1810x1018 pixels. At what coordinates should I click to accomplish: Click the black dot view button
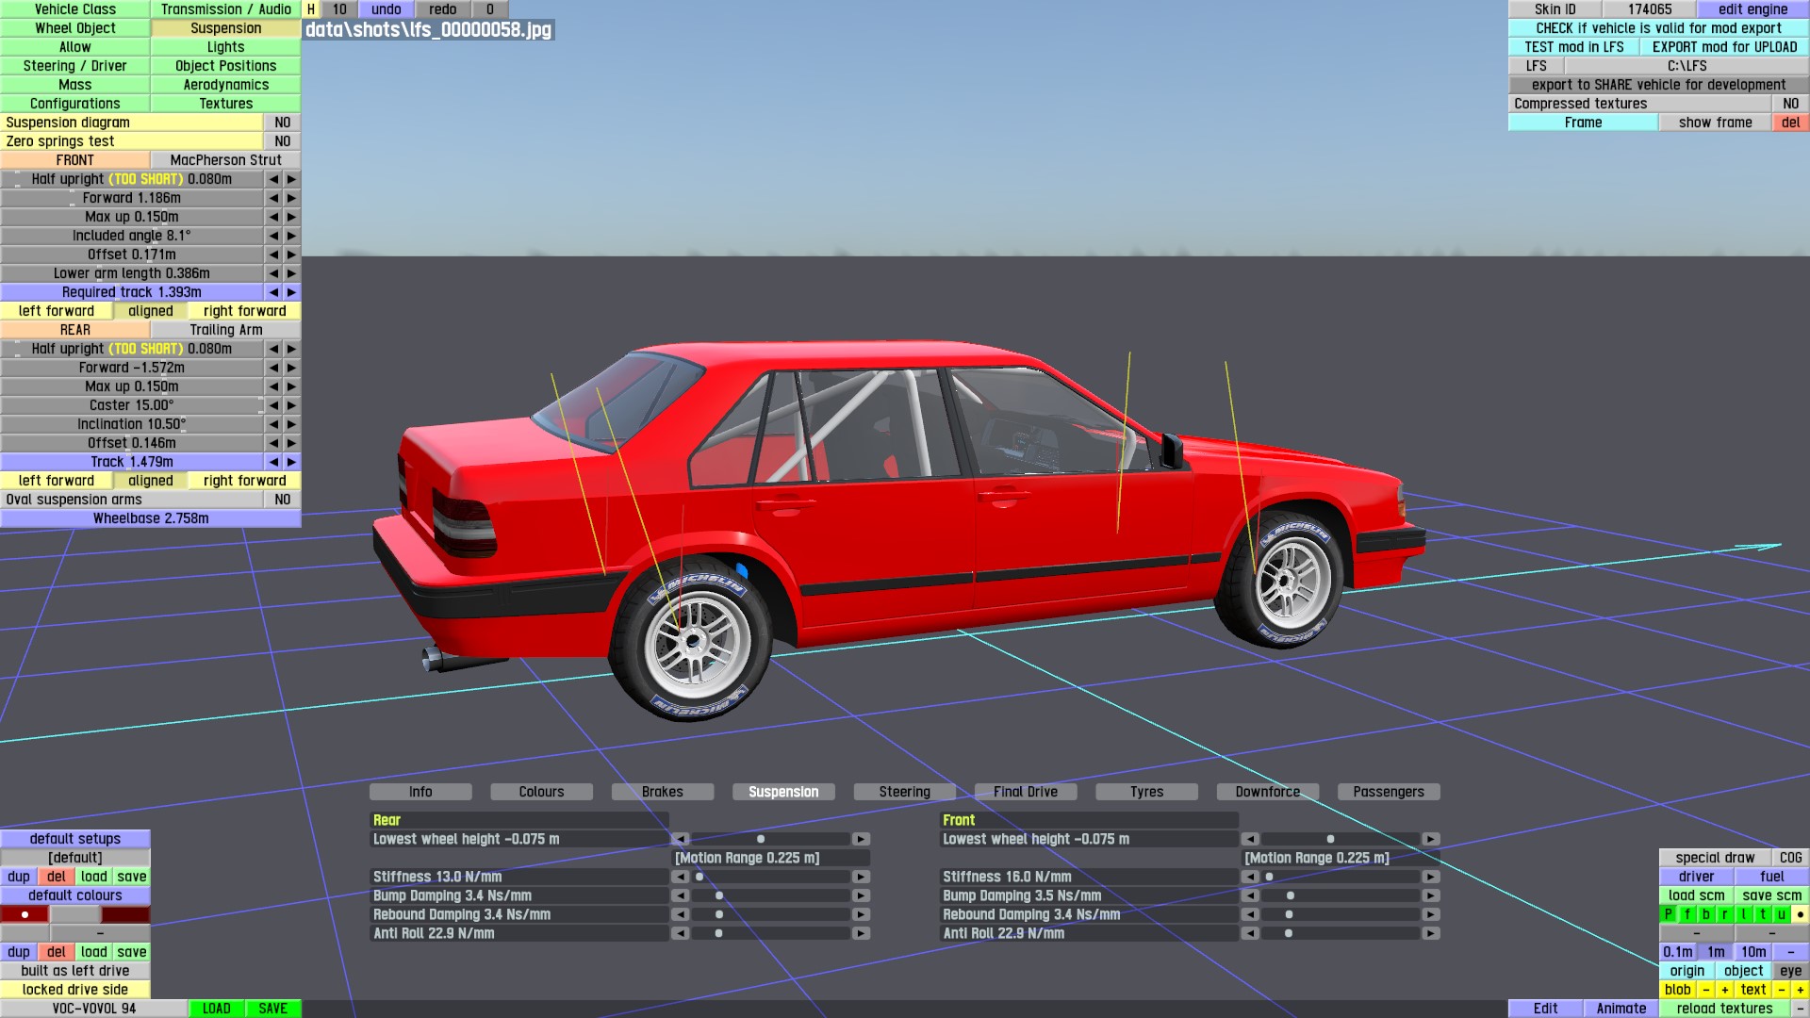tap(1800, 914)
